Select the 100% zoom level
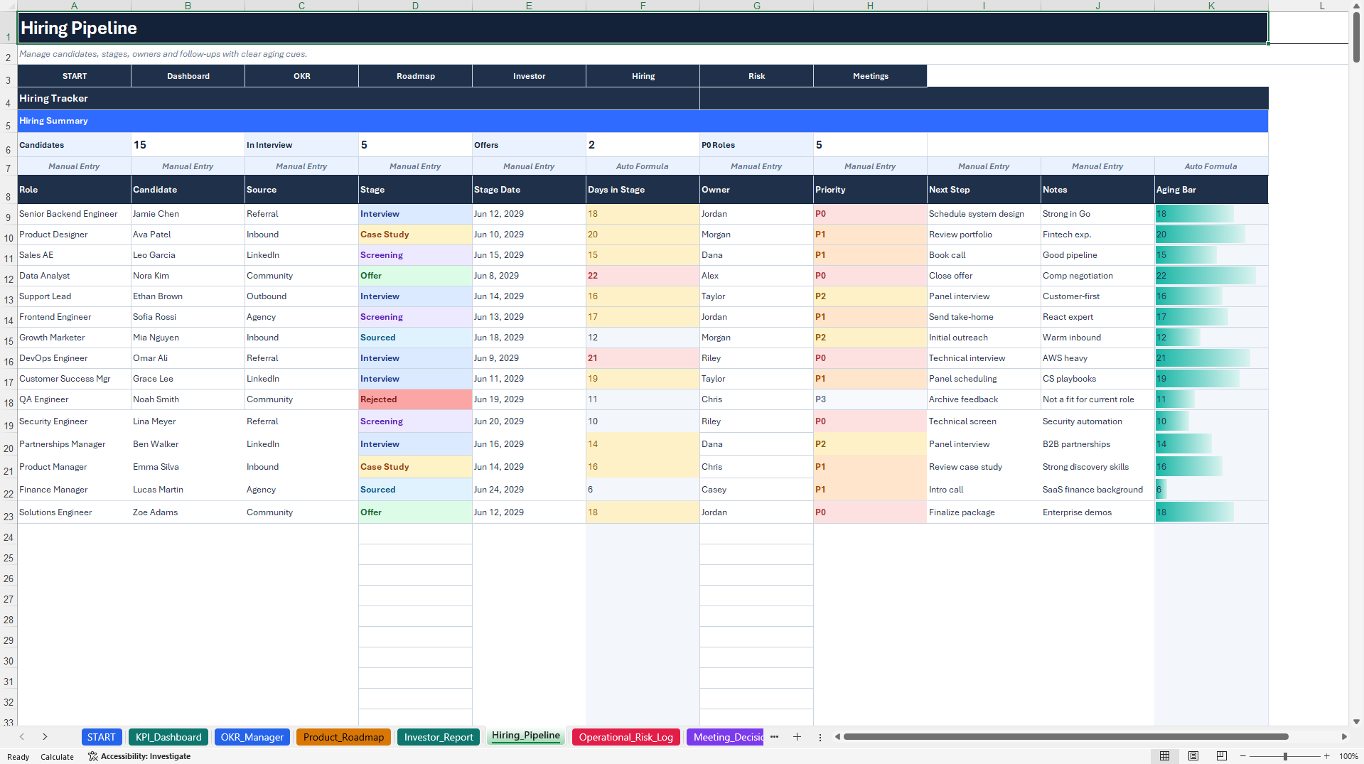The image size is (1364, 764). pyautogui.click(x=1348, y=756)
